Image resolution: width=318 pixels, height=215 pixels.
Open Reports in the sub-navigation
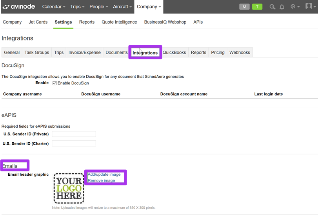pos(87,22)
